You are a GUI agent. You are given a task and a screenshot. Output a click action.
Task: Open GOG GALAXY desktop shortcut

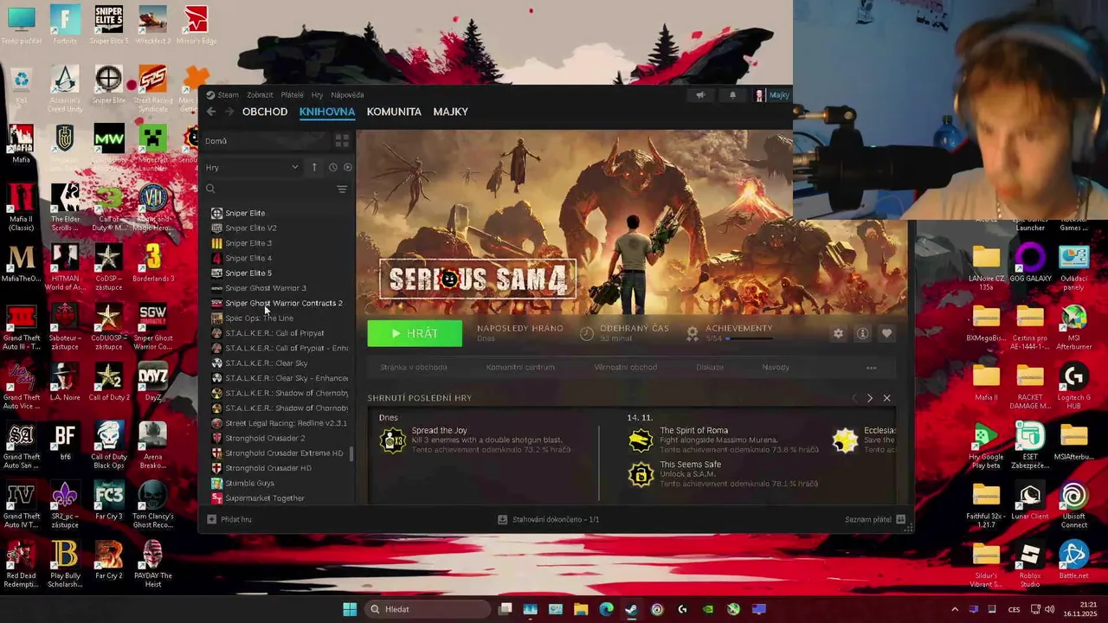[1030, 264]
